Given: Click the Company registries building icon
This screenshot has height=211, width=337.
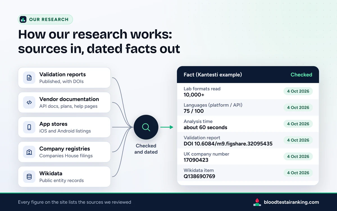Looking at the screenshot, I should 29,152.
